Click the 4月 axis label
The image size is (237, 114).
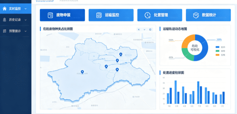point(184,106)
